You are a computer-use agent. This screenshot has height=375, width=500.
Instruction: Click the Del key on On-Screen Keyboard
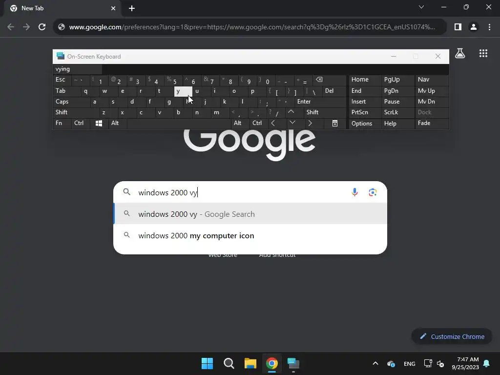(x=334, y=91)
